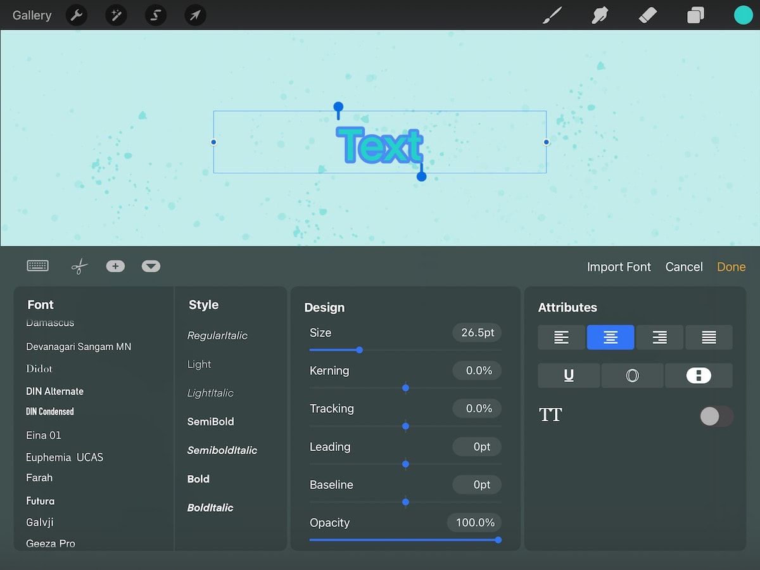Viewport: 760px width, 570px height.
Task: Confirm changes with Done
Action: pos(731,267)
